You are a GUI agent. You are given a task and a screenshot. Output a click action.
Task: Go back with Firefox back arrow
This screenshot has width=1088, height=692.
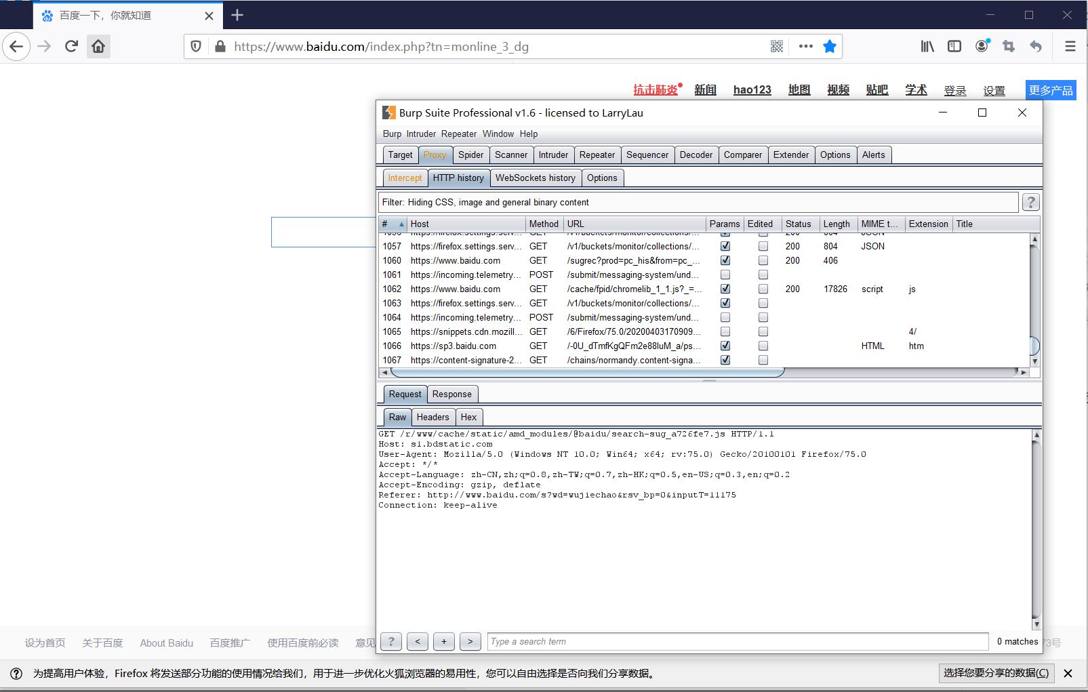pos(16,46)
